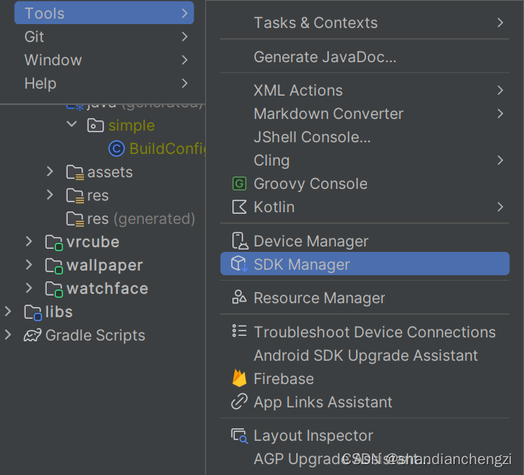
Task: Click the SDK Manager cube icon
Action: point(239,264)
